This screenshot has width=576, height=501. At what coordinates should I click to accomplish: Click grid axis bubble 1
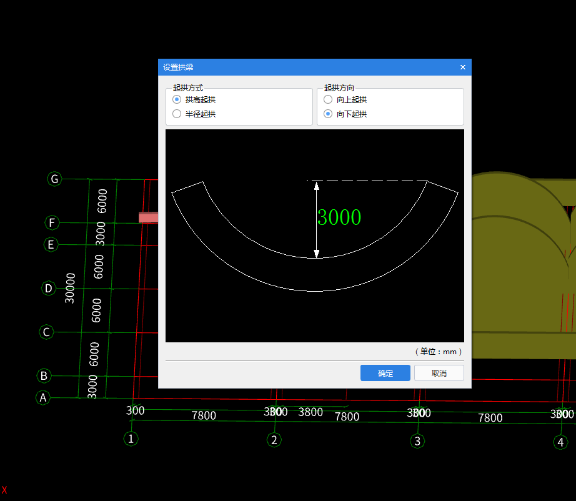coord(131,439)
